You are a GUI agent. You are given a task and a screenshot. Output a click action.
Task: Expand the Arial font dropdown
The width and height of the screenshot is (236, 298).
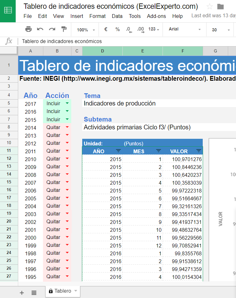coord(185,29)
